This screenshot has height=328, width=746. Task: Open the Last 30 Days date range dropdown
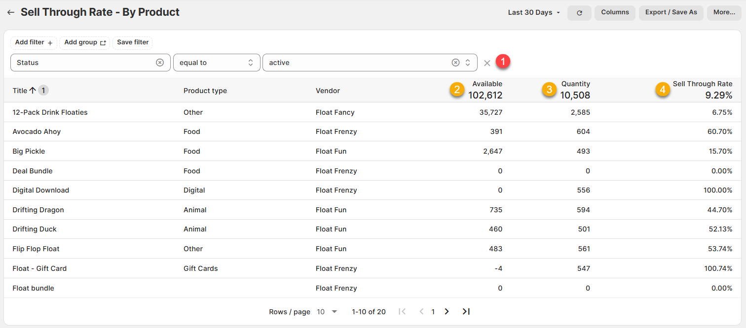tap(534, 12)
